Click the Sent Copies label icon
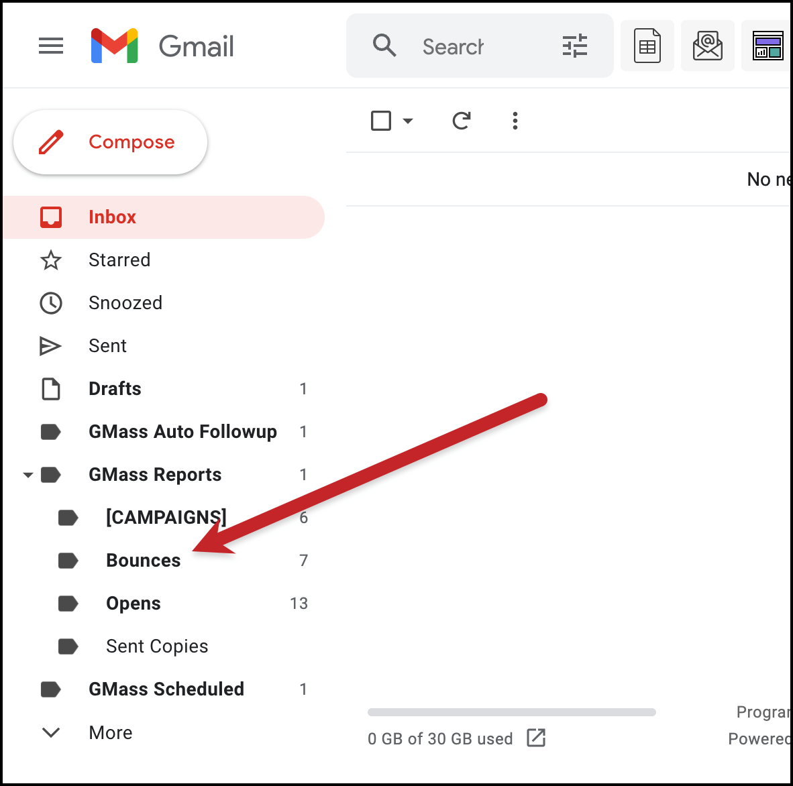The width and height of the screenshot is (793, 786). pos(68,647)
